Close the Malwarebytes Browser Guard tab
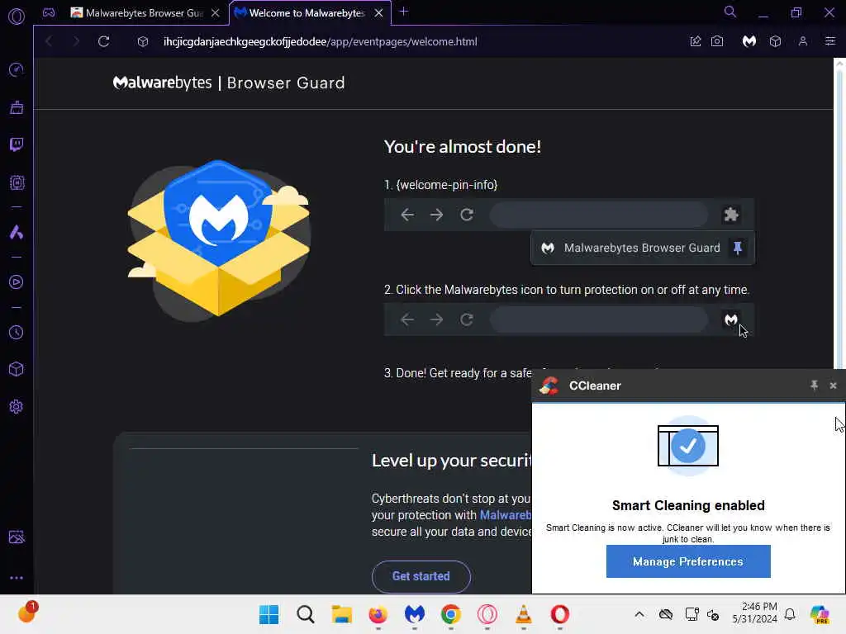 click(x=216, y=13)
